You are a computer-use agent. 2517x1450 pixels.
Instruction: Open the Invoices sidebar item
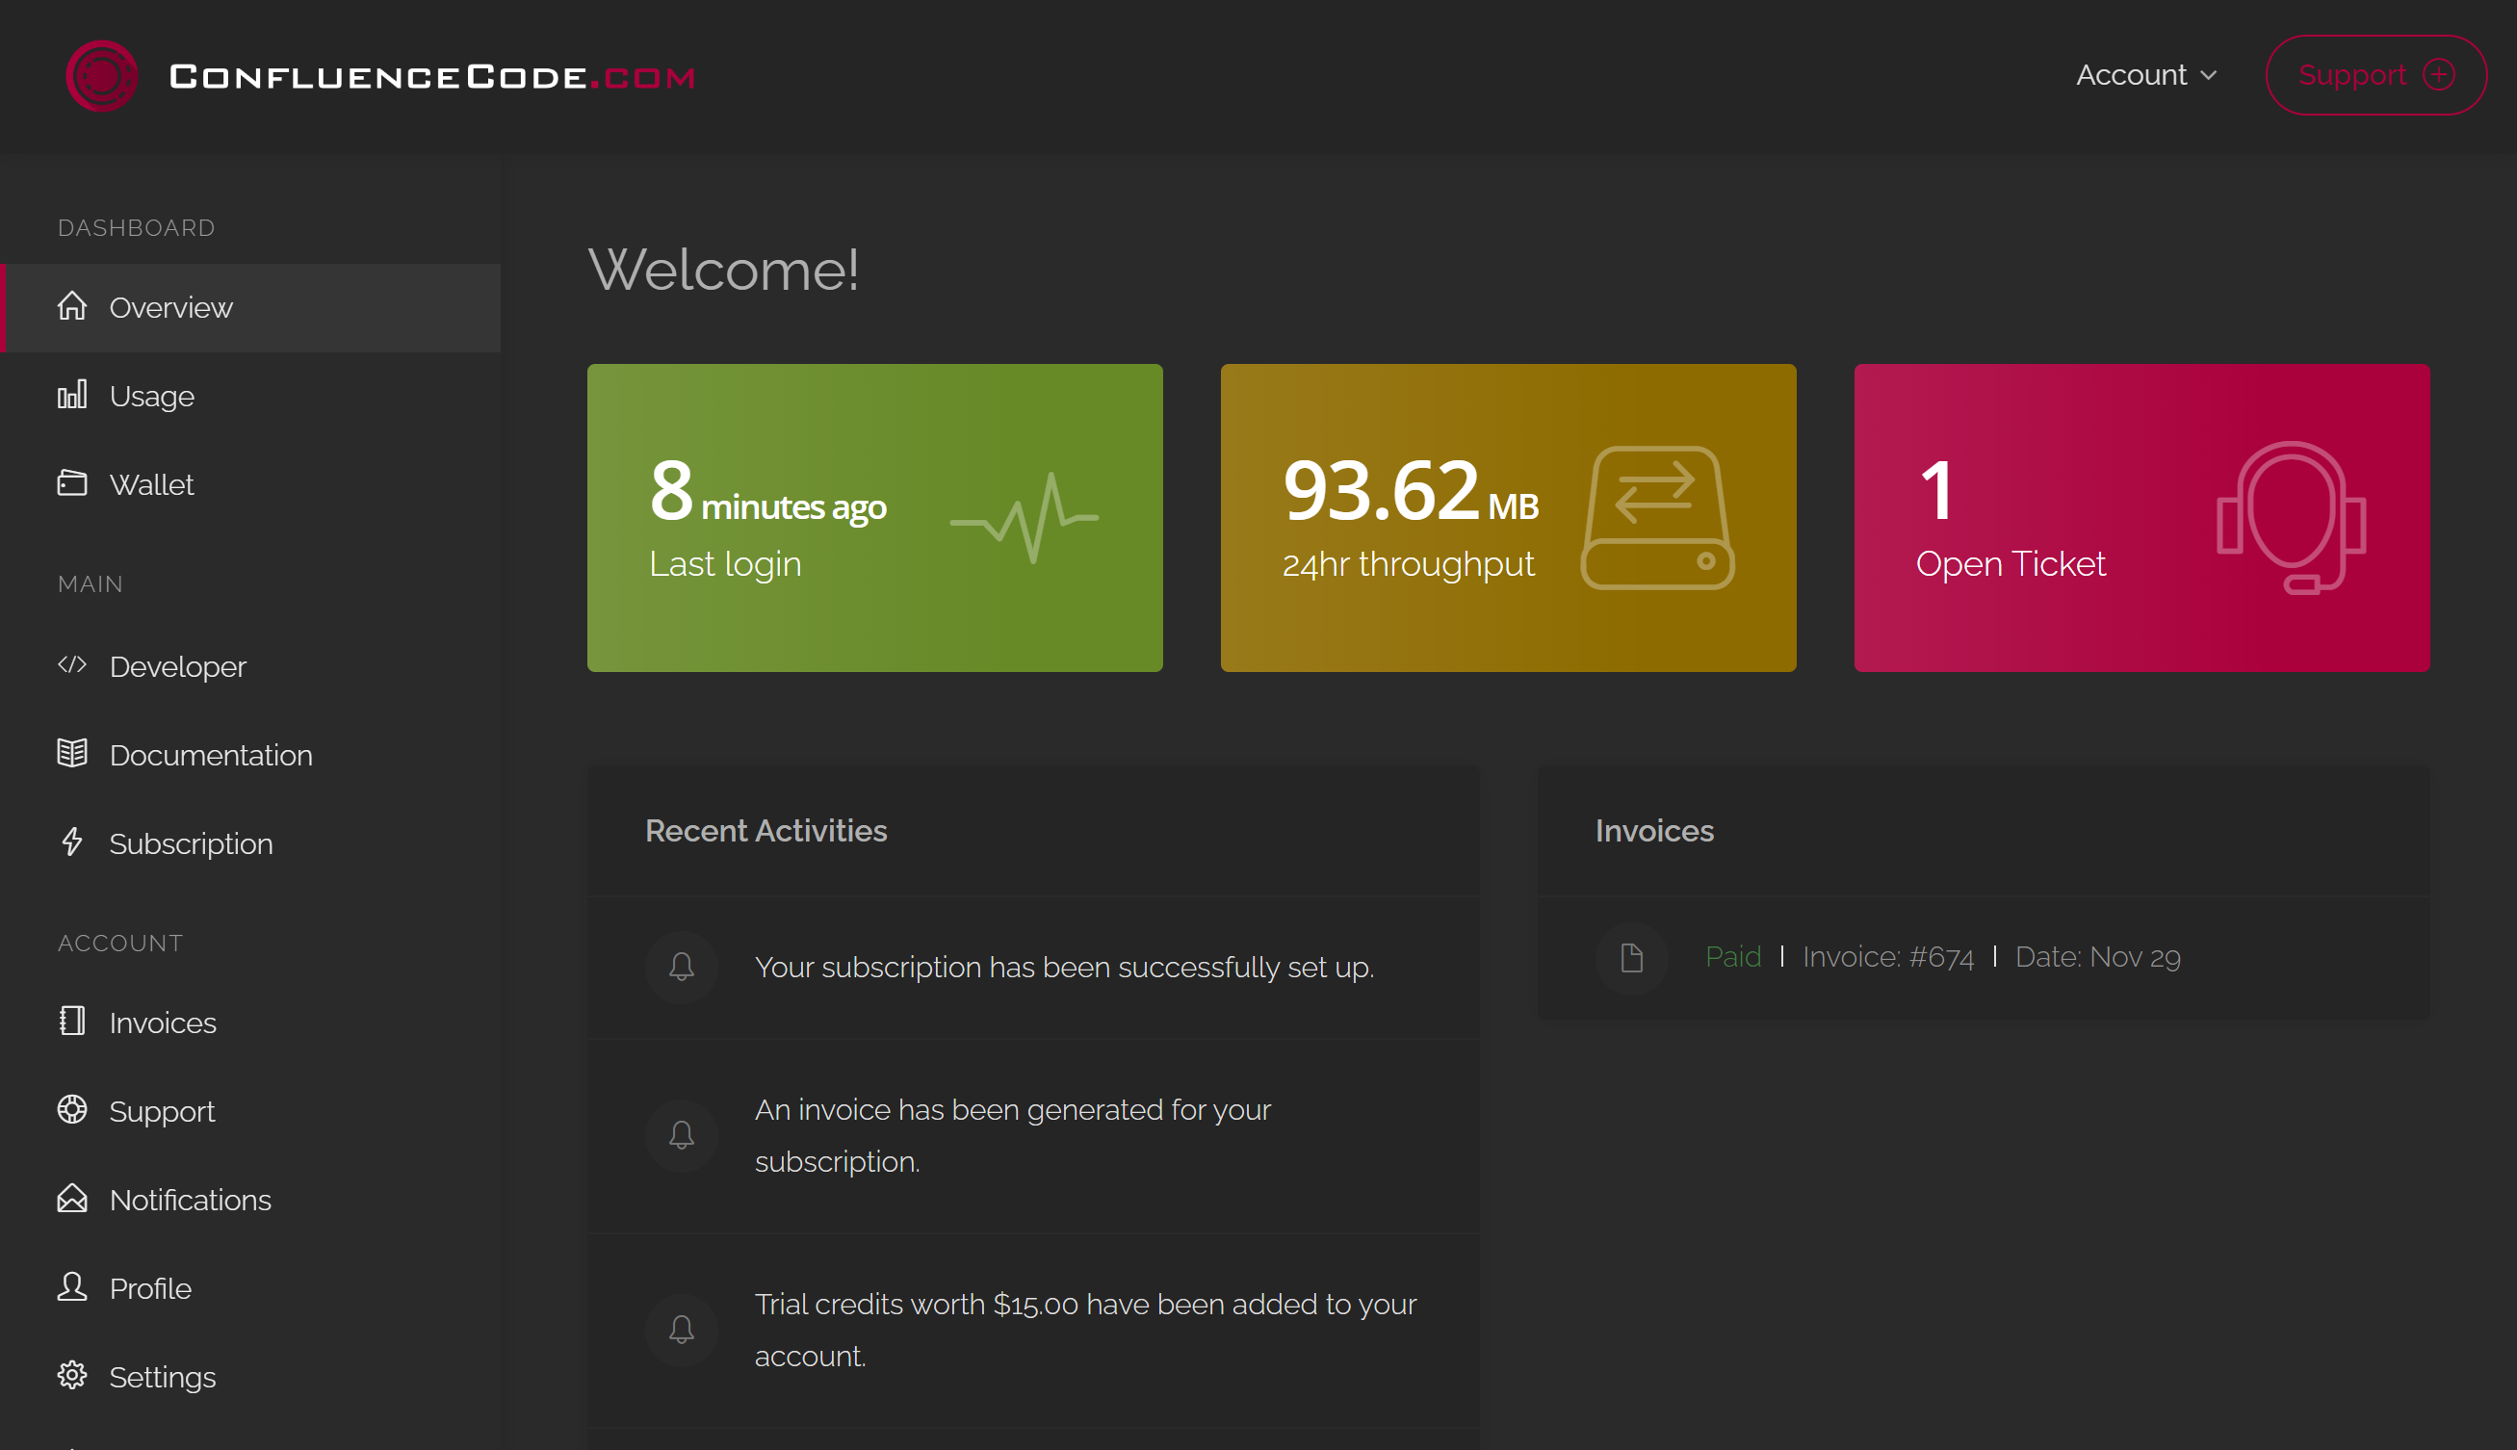click(163, 1023)
